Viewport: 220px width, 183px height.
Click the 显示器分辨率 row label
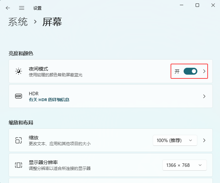pyautogui.click(x=43, y=162)
